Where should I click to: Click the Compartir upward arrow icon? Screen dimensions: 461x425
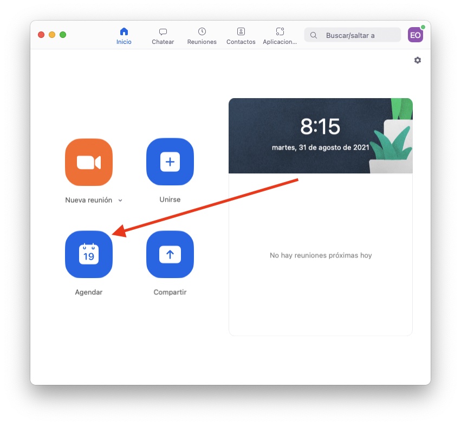(170, 254)
